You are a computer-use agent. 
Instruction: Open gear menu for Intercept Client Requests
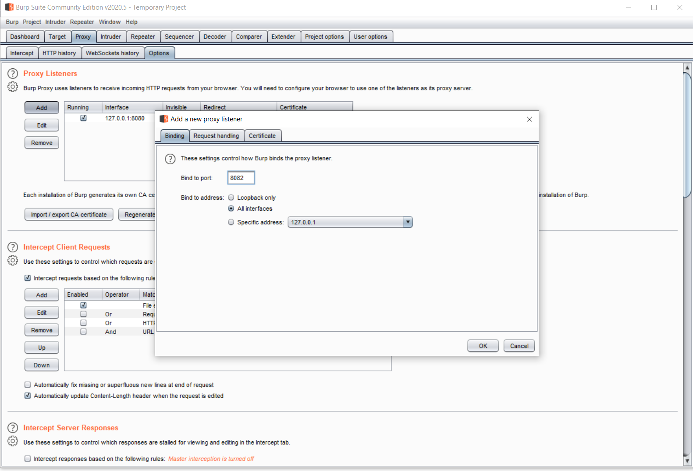[x=13, y=260]
